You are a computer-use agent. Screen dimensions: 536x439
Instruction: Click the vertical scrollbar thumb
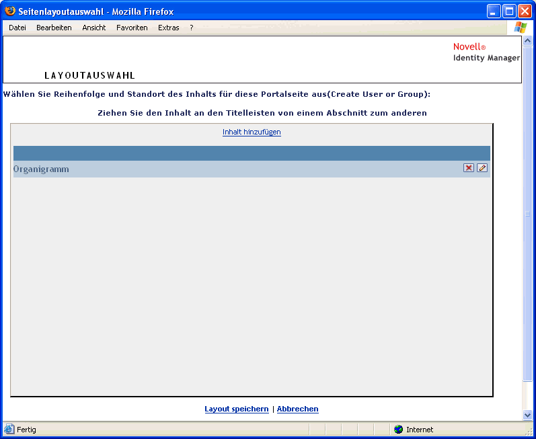click(x=527, y=214)
